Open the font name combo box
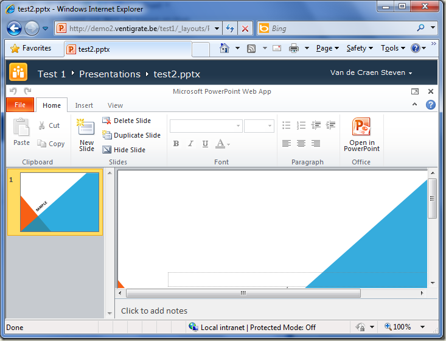 206,126
